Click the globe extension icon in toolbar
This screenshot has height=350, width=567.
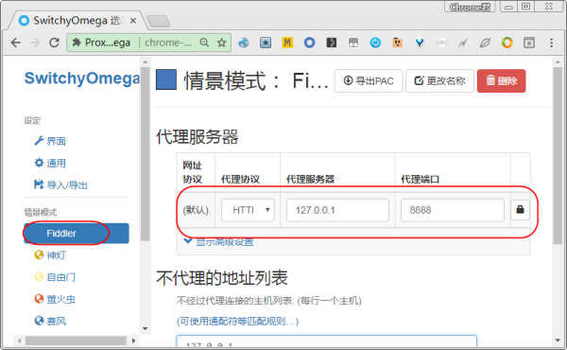click(x=244, y=43)
